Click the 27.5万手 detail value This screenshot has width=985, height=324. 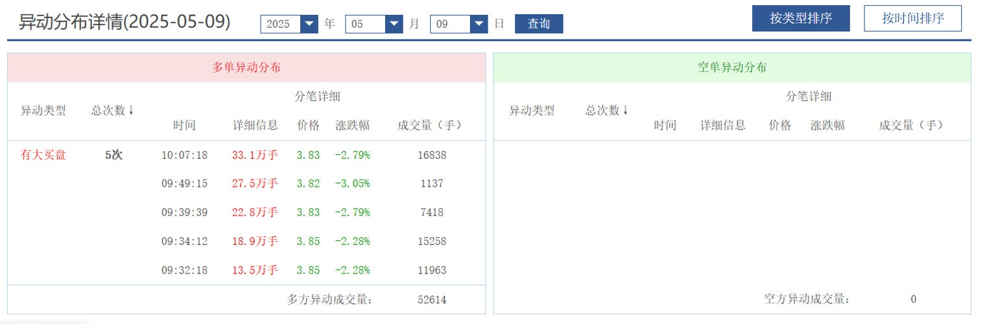point(255,183)
